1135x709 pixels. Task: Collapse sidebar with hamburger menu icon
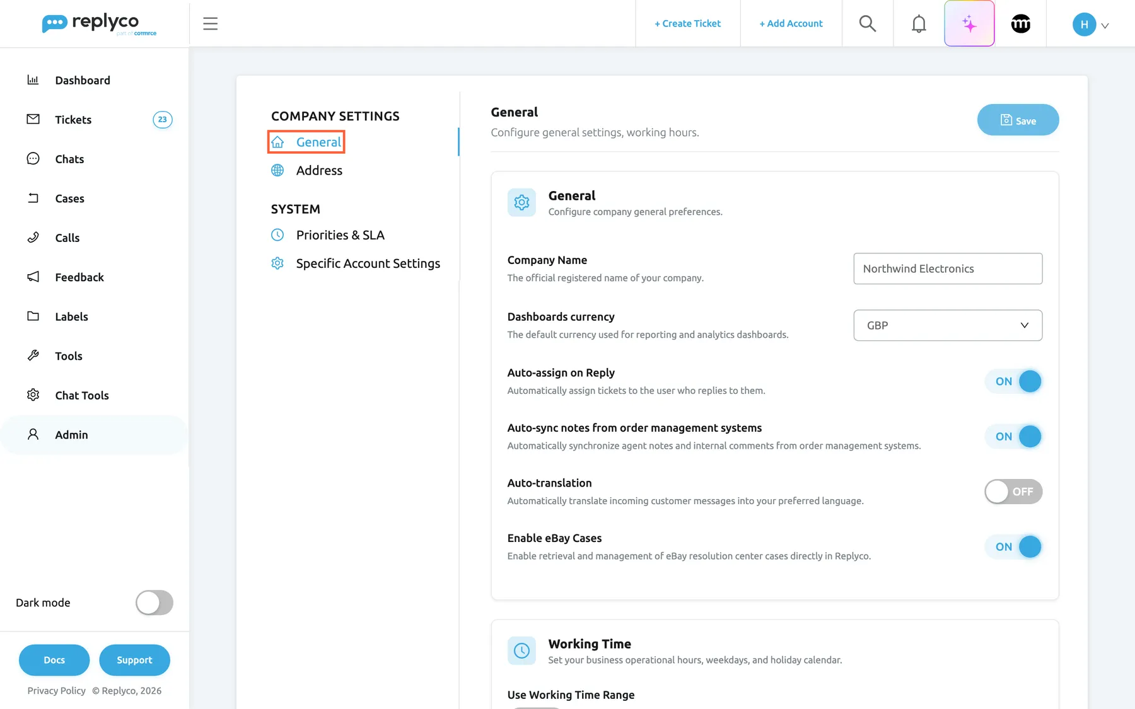click(210, 23)
